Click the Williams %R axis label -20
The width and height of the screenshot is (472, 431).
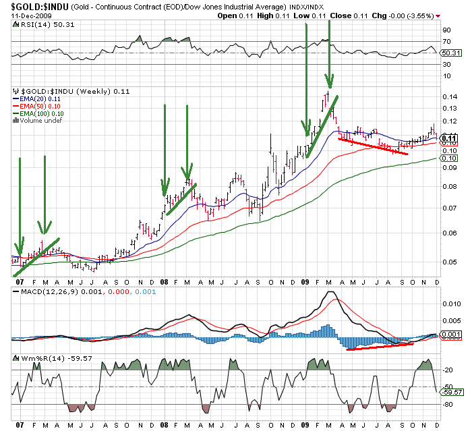coord(448,370)
